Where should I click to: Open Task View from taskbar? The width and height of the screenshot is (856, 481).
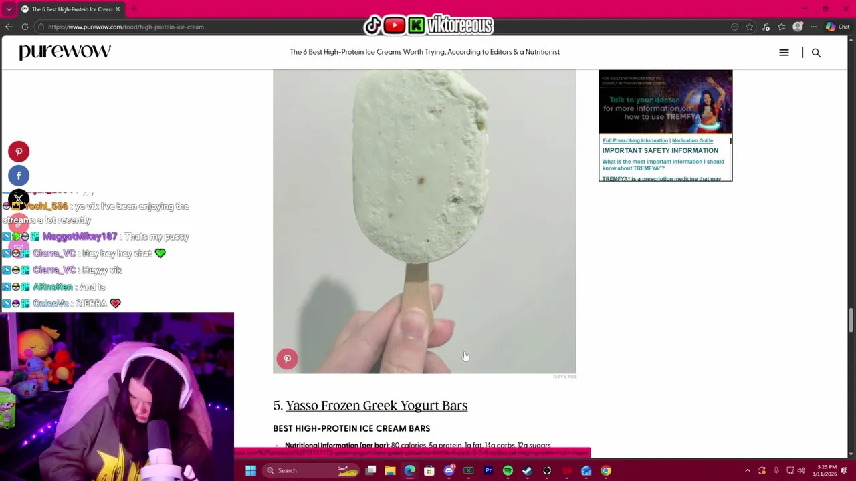(370, 471)
